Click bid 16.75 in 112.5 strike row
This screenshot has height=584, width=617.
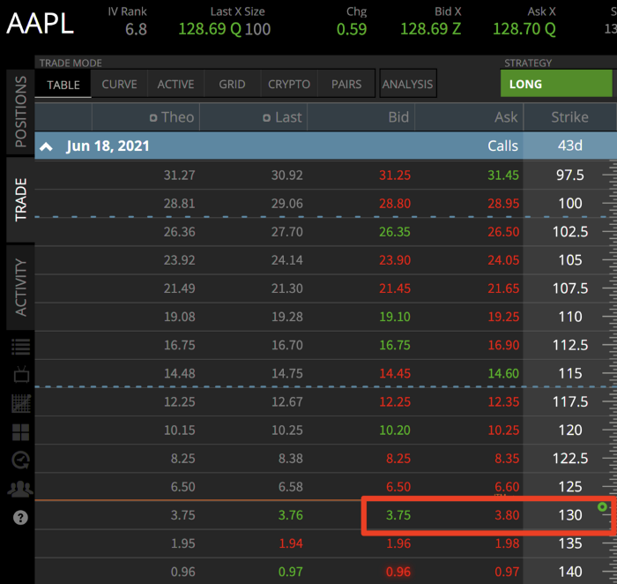tap(395, 345)
